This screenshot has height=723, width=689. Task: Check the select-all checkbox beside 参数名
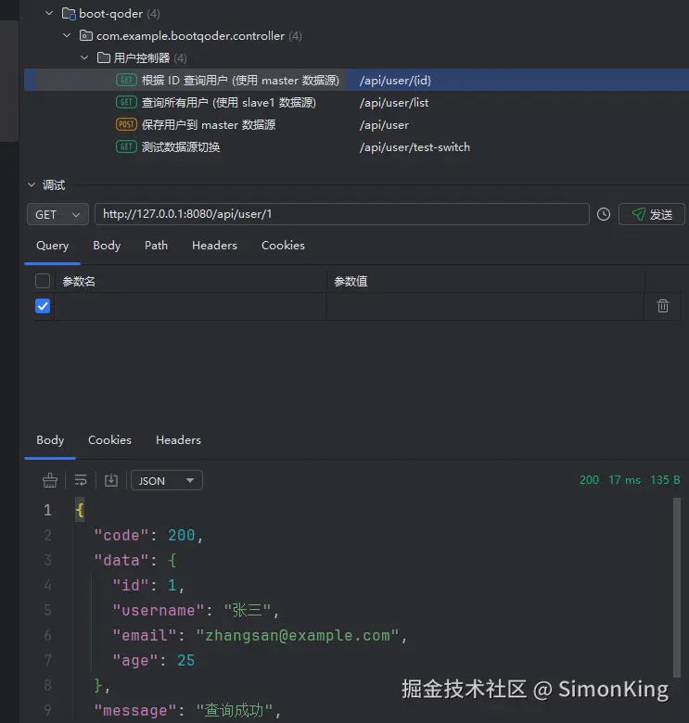coord(43,281)
